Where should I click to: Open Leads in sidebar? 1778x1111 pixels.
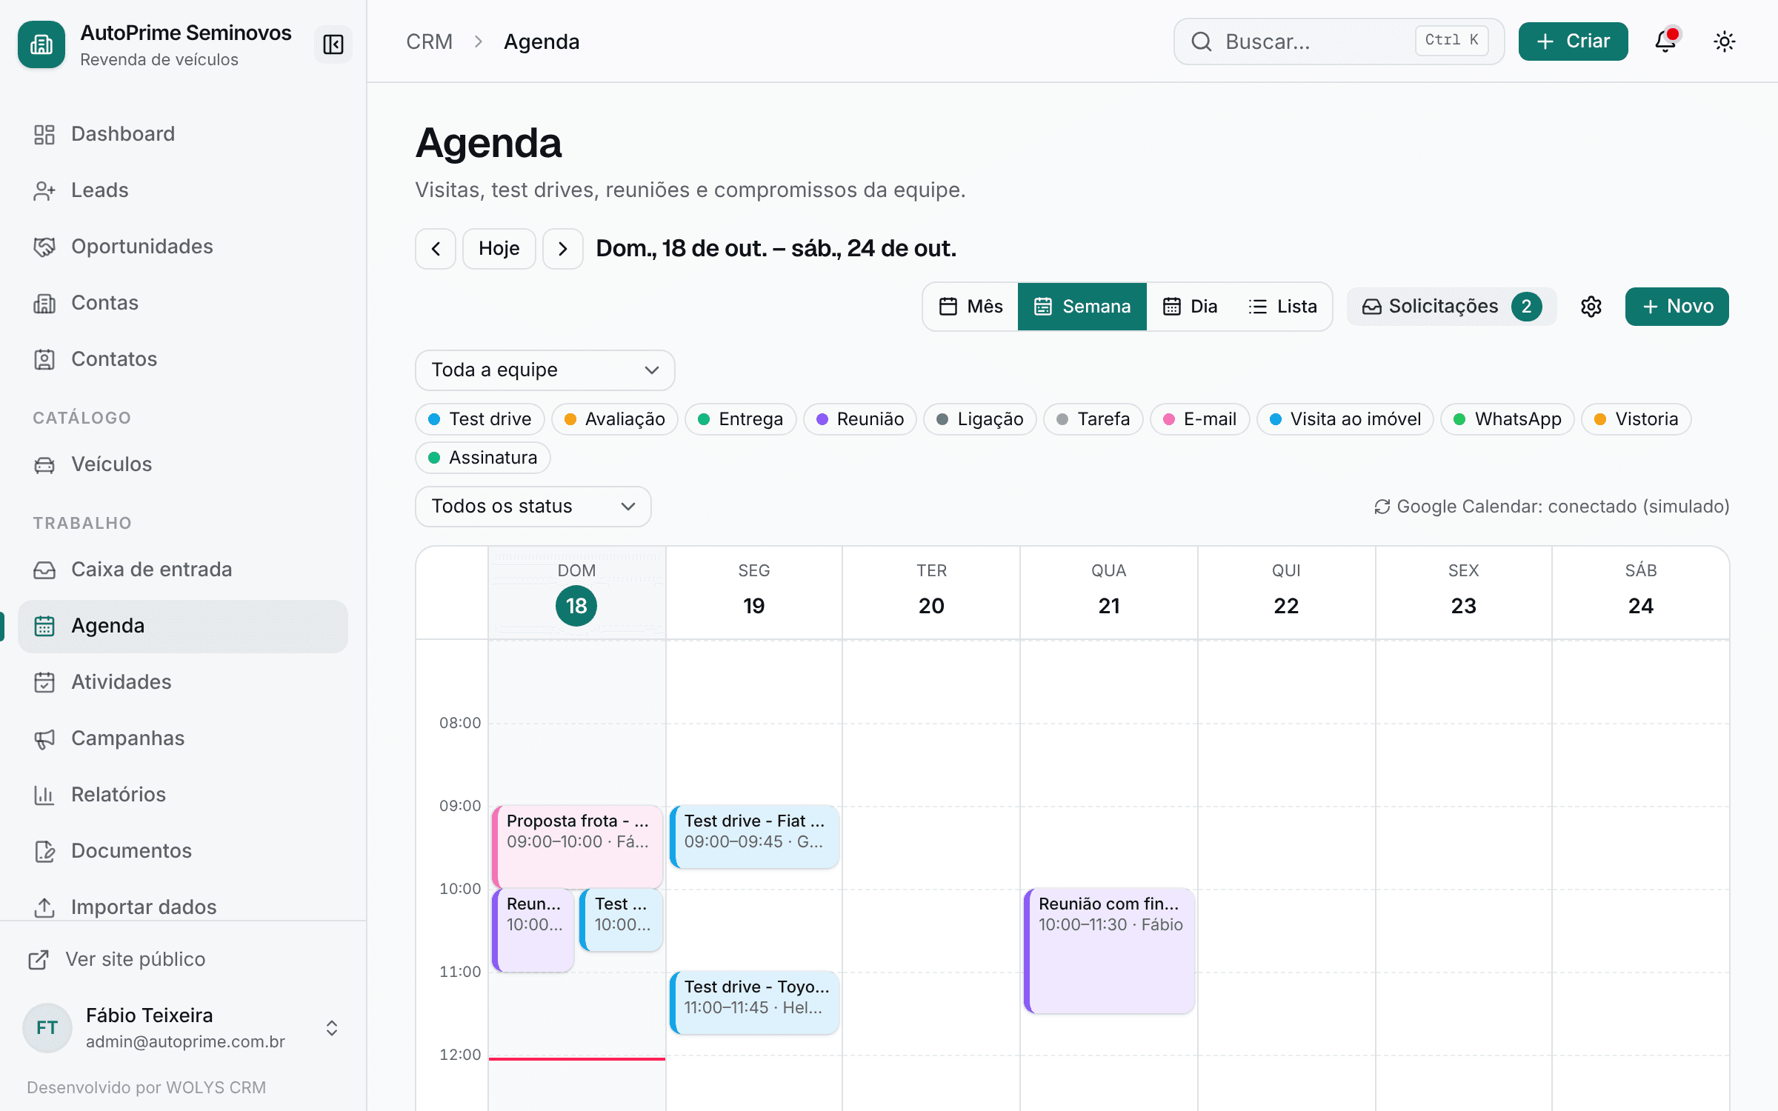coord(183,190)
